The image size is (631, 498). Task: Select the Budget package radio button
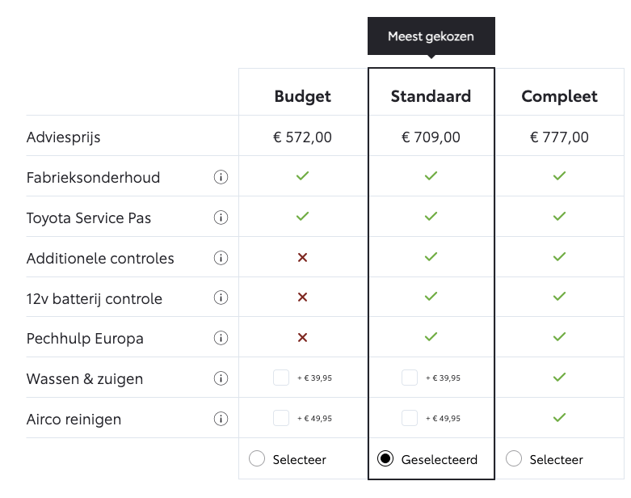point(257,458)
